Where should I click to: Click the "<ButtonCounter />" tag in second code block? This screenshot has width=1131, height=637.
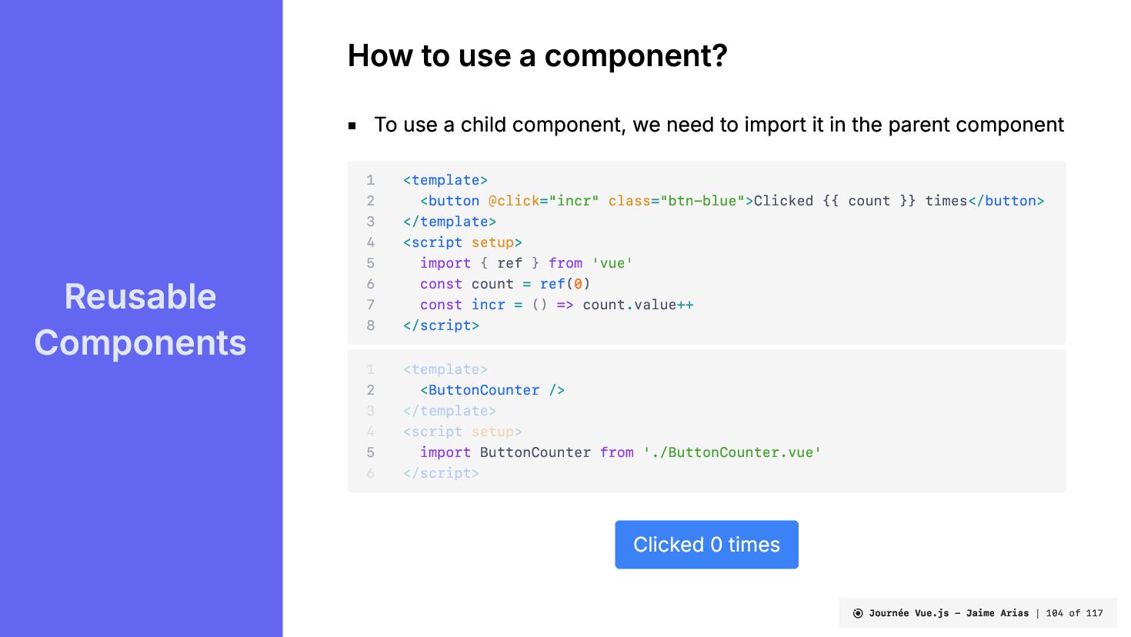pos(492,390)
